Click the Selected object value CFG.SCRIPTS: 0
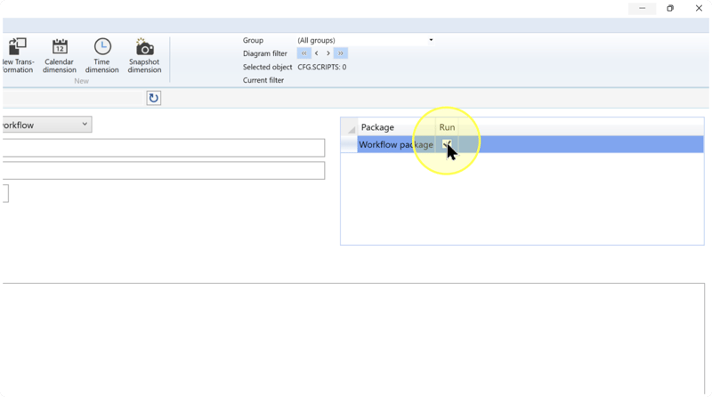 (322, 67)
